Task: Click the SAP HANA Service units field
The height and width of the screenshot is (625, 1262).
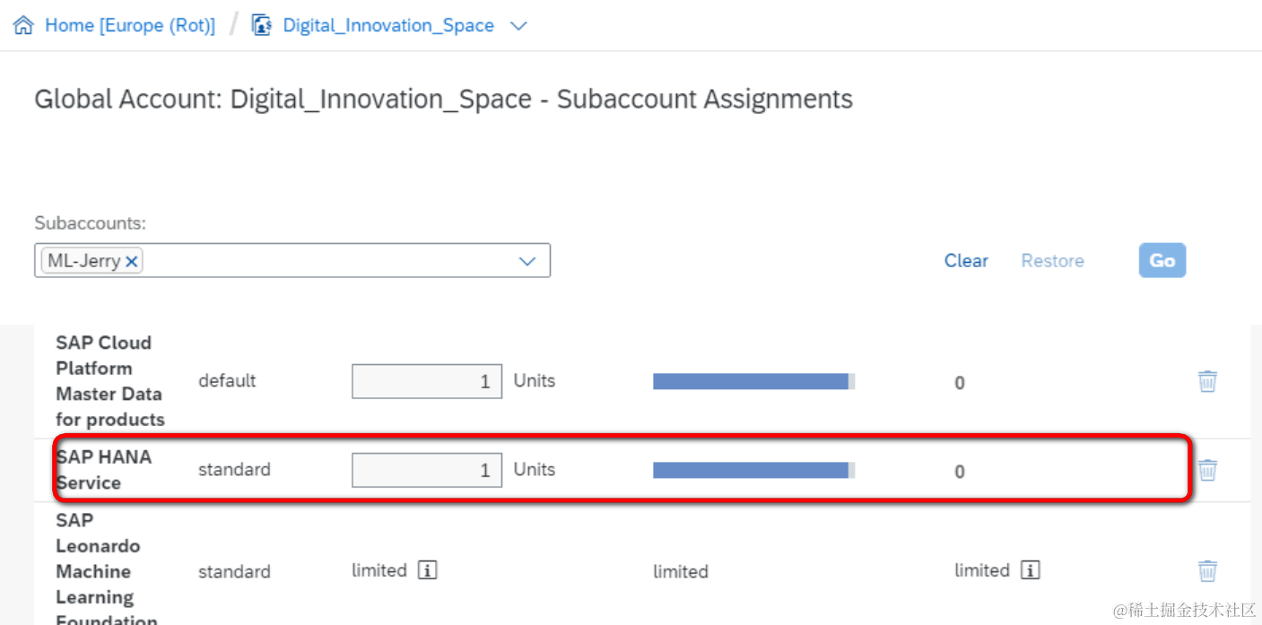Action: point(426,470)
